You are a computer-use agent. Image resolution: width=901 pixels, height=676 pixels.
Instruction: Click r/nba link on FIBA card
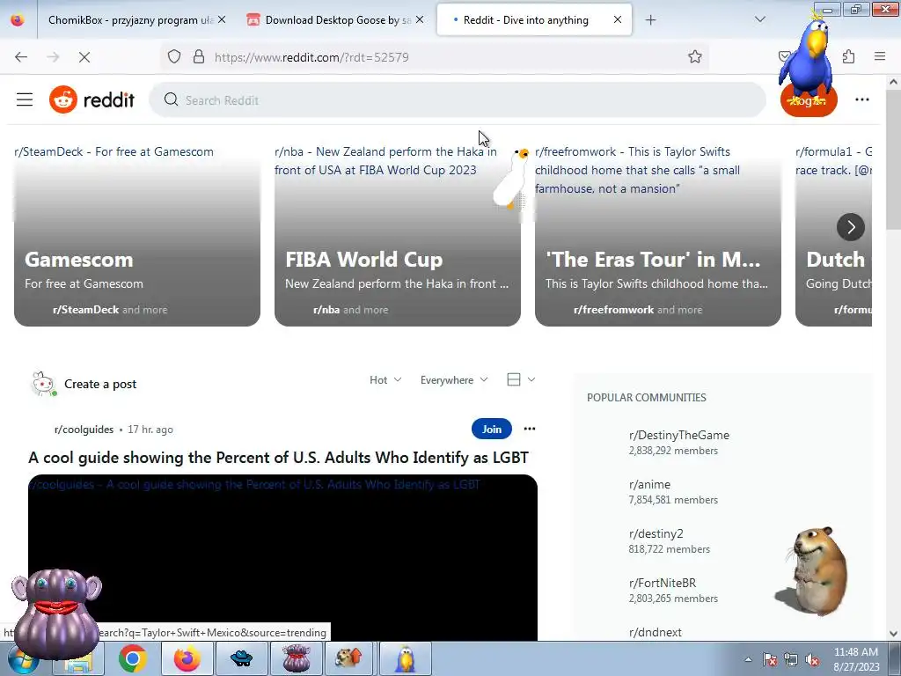point(326,310)
